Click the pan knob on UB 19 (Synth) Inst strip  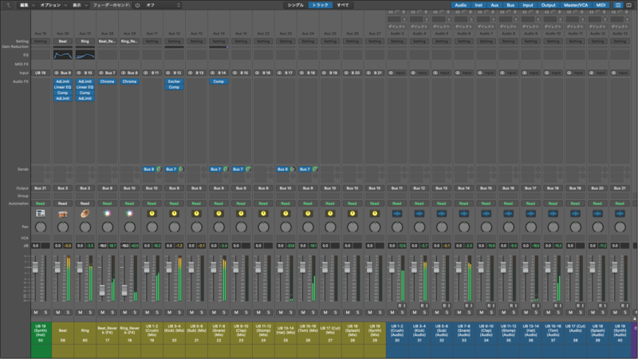click(x=41, y=227)
